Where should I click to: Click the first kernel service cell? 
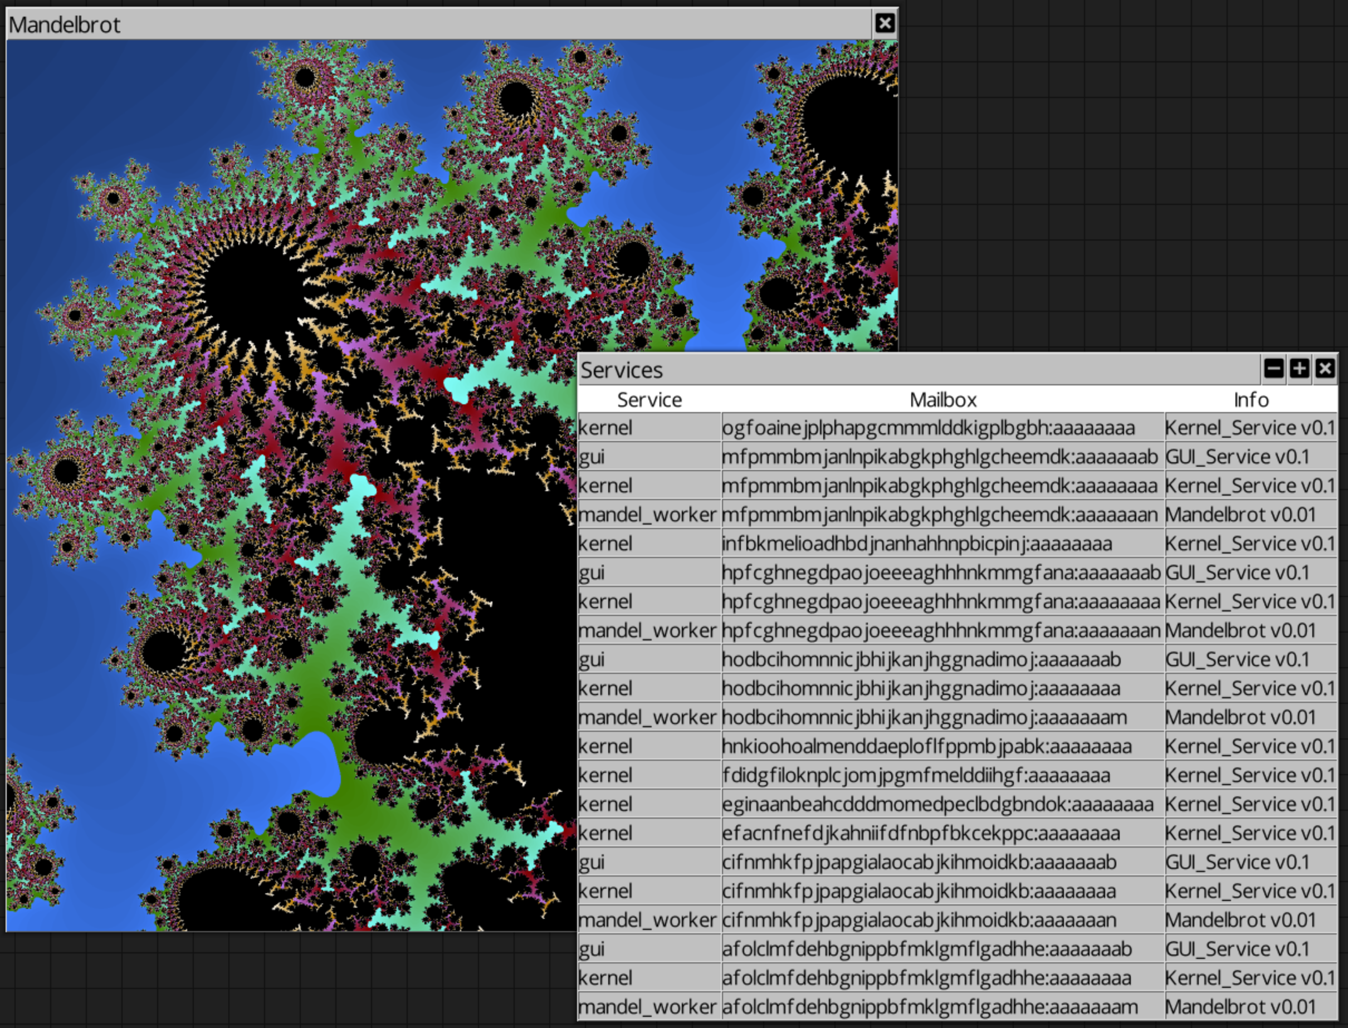click(x=648, y=427)
